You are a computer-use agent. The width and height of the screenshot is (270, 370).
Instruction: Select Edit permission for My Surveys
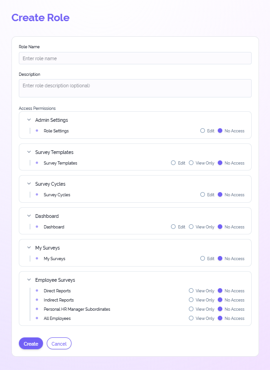coord(202,259)
